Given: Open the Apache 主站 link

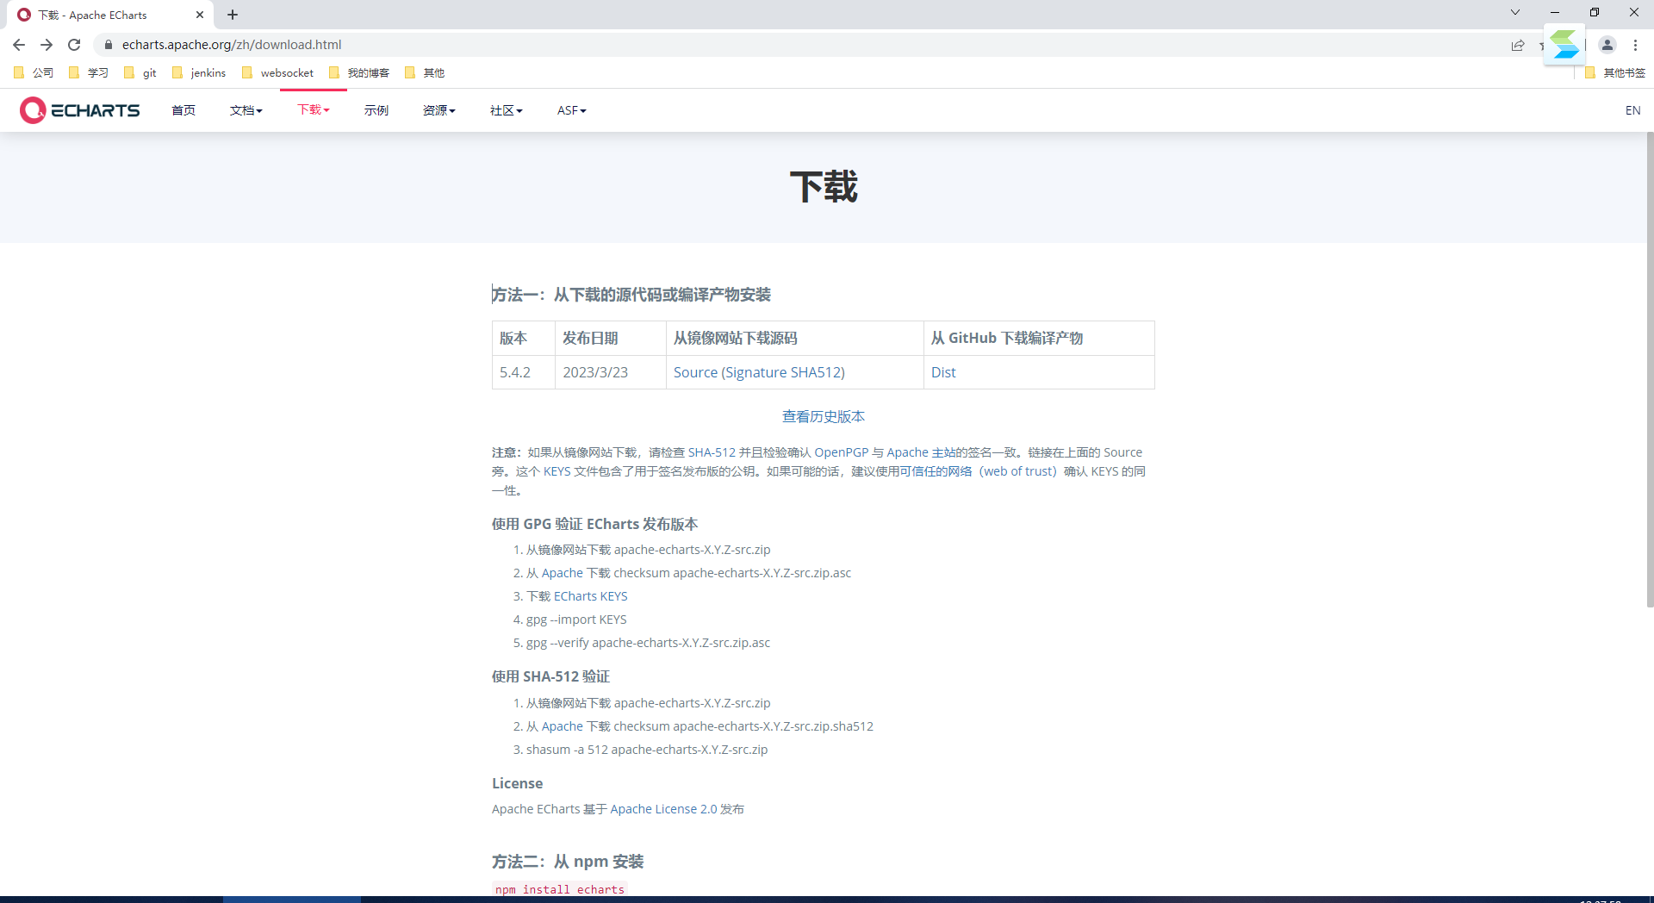Looking at the screenshot, I should [922, 452].
